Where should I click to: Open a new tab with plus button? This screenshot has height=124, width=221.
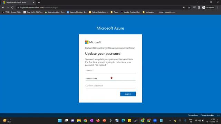(39, 2)
